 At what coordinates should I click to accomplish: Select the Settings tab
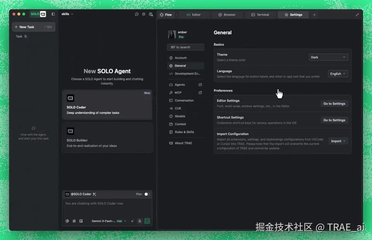pos(293,15)
